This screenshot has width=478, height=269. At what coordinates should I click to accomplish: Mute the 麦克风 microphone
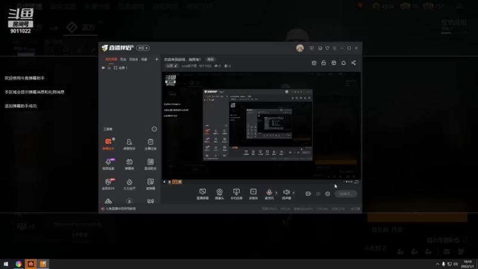269,194
